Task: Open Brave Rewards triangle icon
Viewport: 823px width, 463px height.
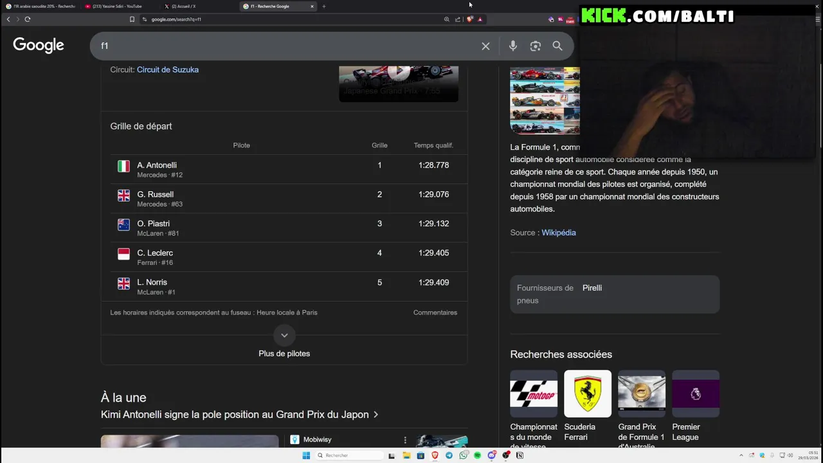Action: pyautogui.click(x=480, y=19)
